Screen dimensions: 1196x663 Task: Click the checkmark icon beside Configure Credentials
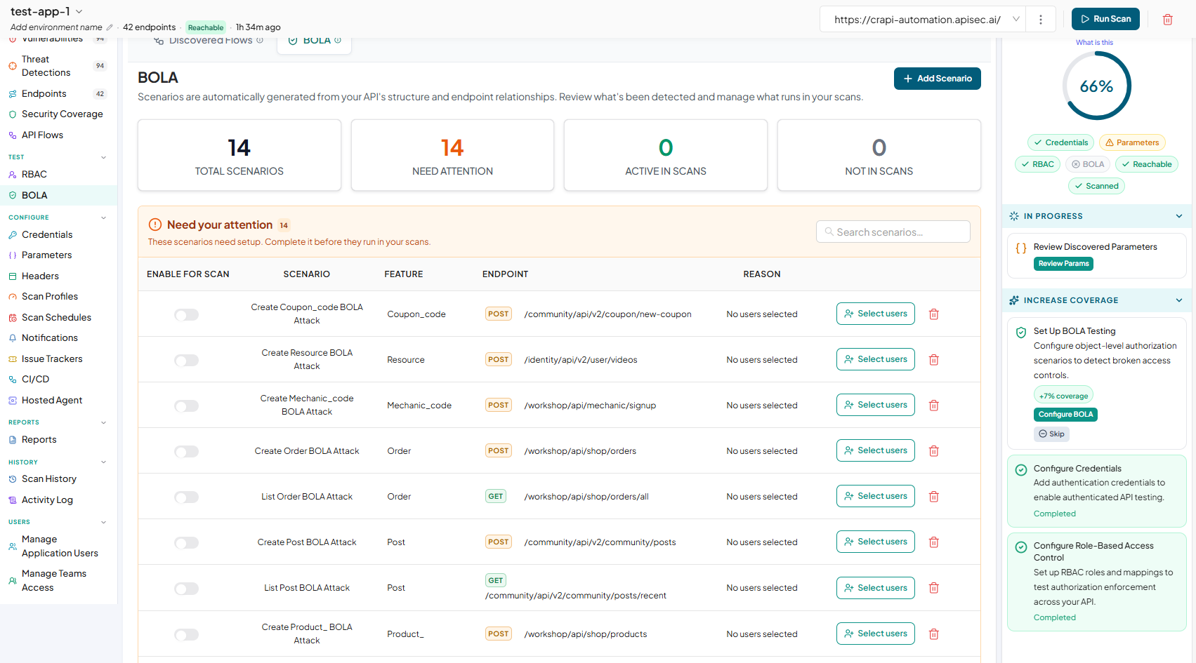point(1021,470)
